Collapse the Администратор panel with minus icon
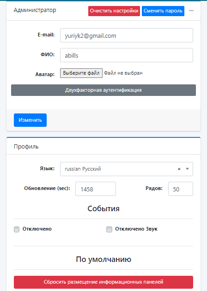 pos(191,11)
